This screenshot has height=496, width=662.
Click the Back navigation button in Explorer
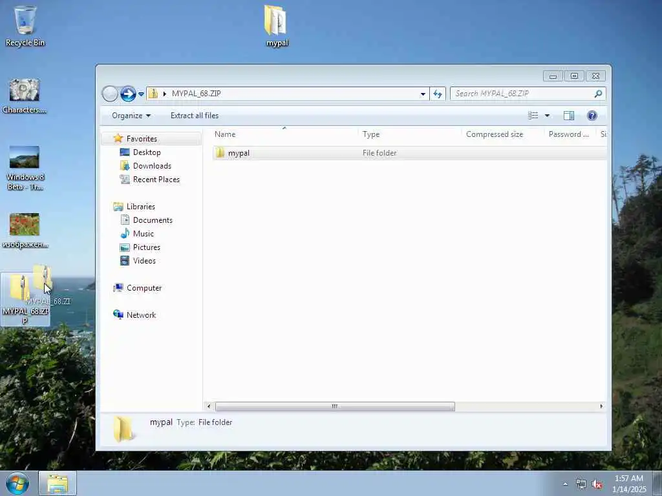coord(110,94)
